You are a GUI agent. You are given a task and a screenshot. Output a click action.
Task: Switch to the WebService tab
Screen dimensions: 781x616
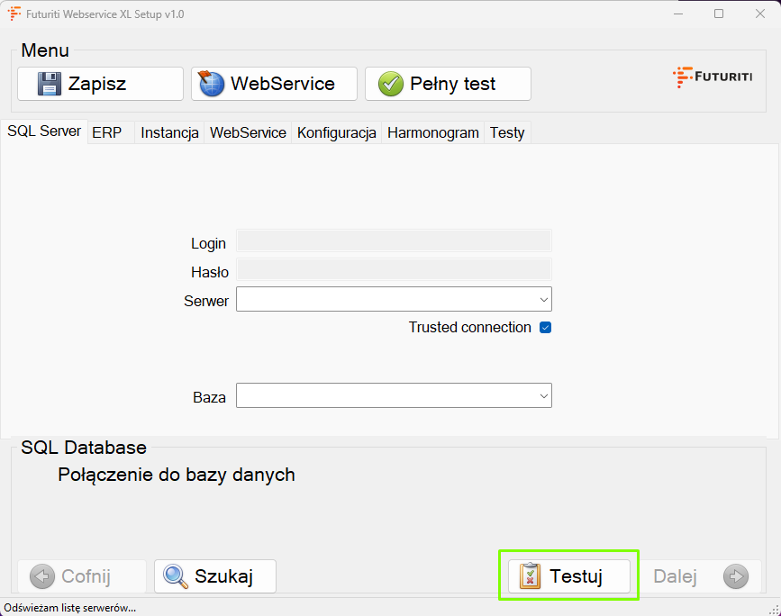click(x=248, y=132)
